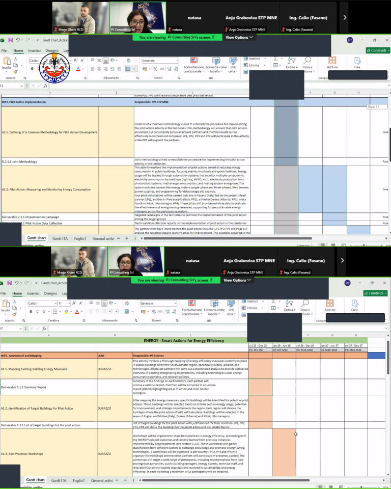The image size is (391, 489).
Task: Apply the red font colour in the lower Excel ribbon
Action: 77,311
